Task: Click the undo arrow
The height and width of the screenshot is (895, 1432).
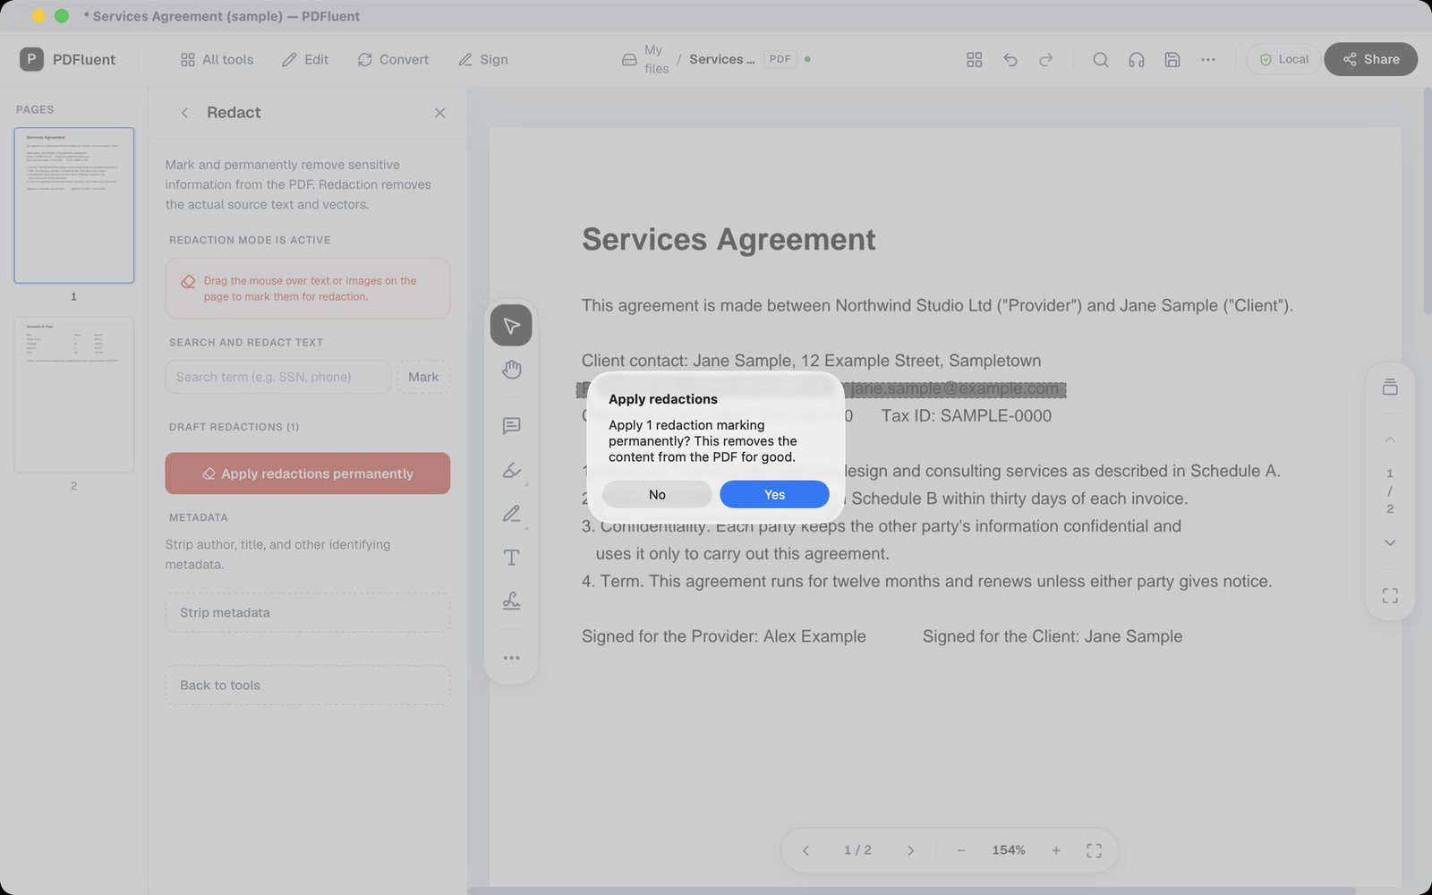Action: (1010, 59)
